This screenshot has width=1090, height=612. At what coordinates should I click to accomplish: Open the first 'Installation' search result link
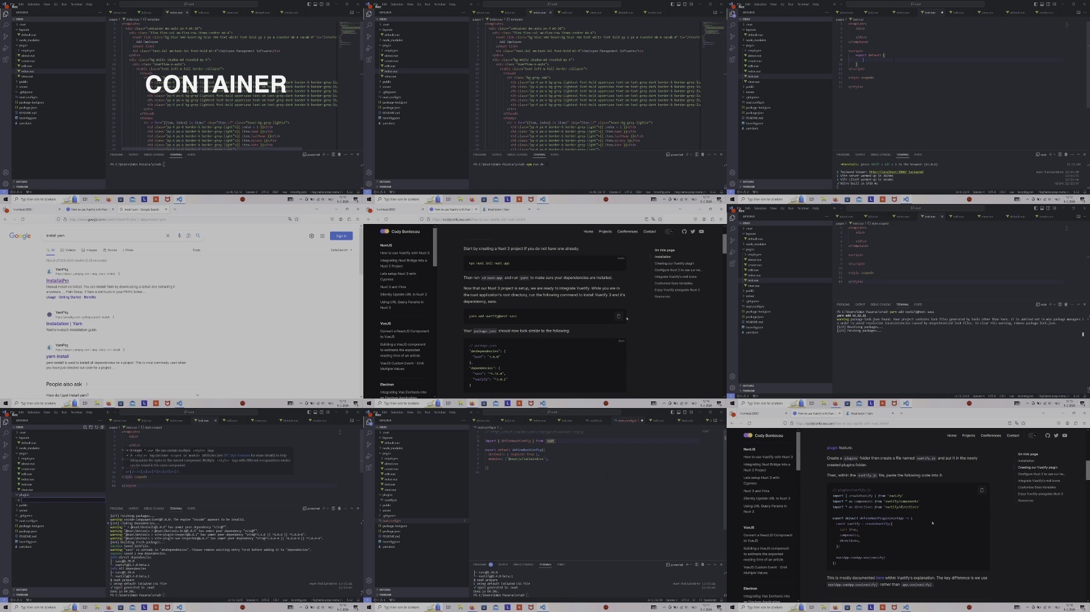pyautogui.click(x=58, y=281)
